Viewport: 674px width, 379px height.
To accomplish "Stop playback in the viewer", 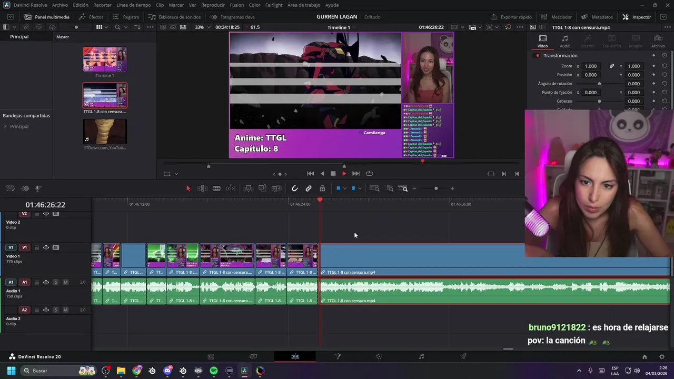I will 333,174.
